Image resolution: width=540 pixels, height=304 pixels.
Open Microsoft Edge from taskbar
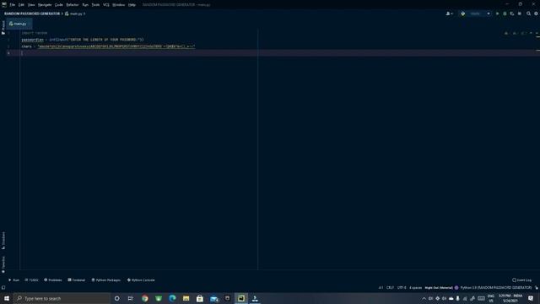coord(172,298)
